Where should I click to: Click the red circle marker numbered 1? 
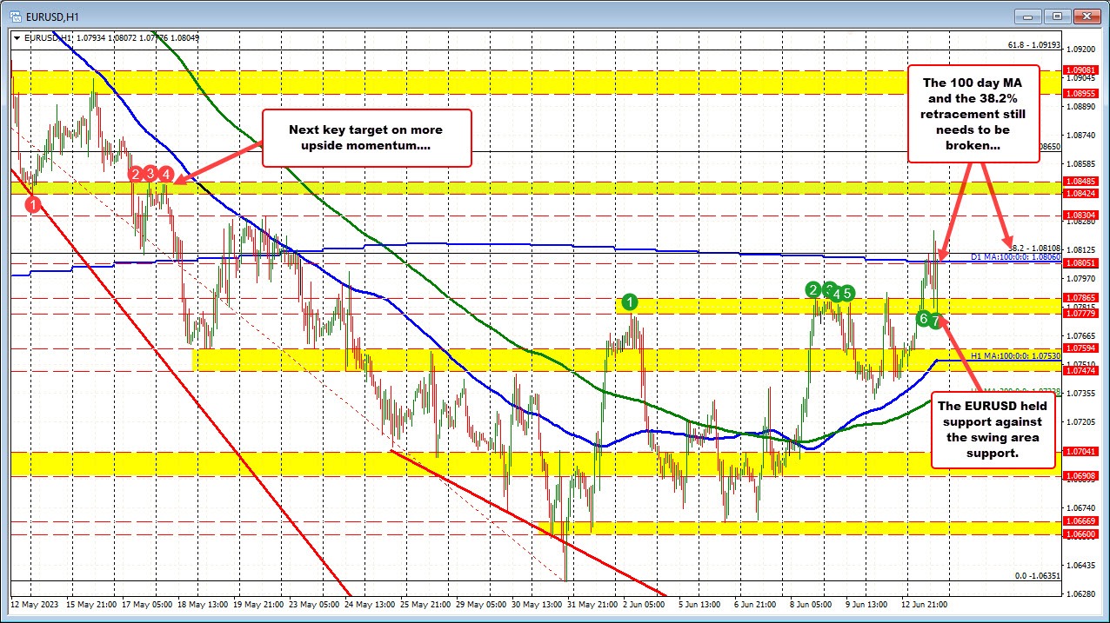(33, 204)
